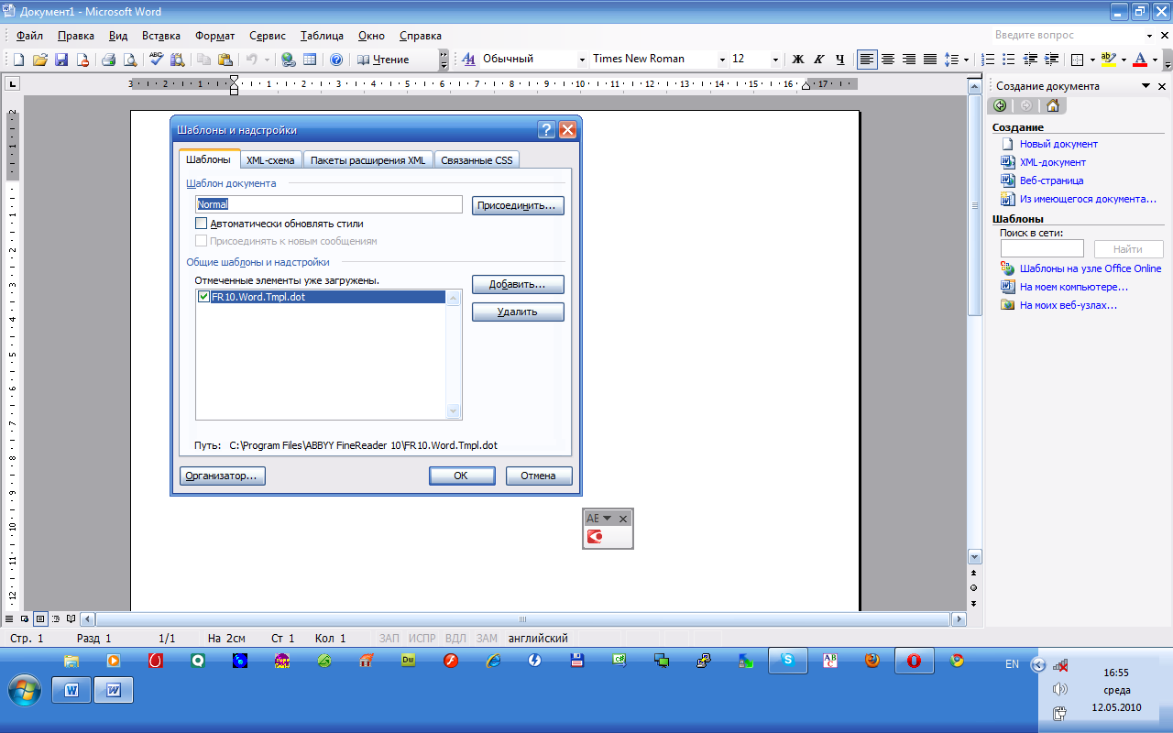Click the dialog help question mark button

pos(546,130)
